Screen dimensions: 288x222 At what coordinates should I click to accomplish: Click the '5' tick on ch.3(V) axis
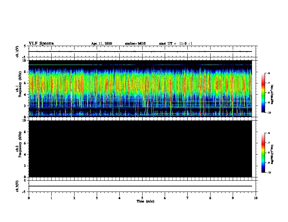point(25,181)
